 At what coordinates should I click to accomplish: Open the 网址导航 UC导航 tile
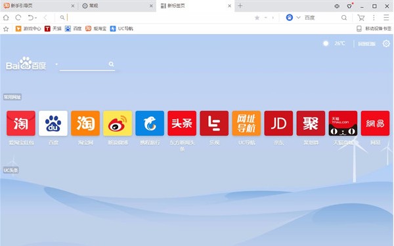(246, 123)
